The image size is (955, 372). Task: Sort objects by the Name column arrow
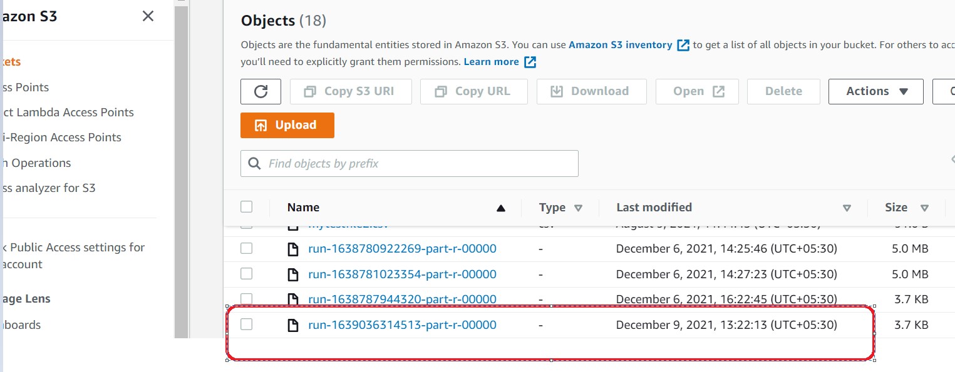point(500,207)
